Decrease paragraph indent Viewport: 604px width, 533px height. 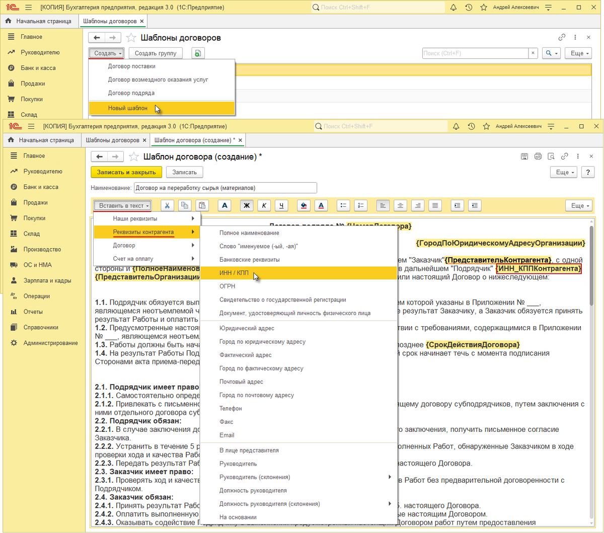pyautogui.click(x=475, y=205)
